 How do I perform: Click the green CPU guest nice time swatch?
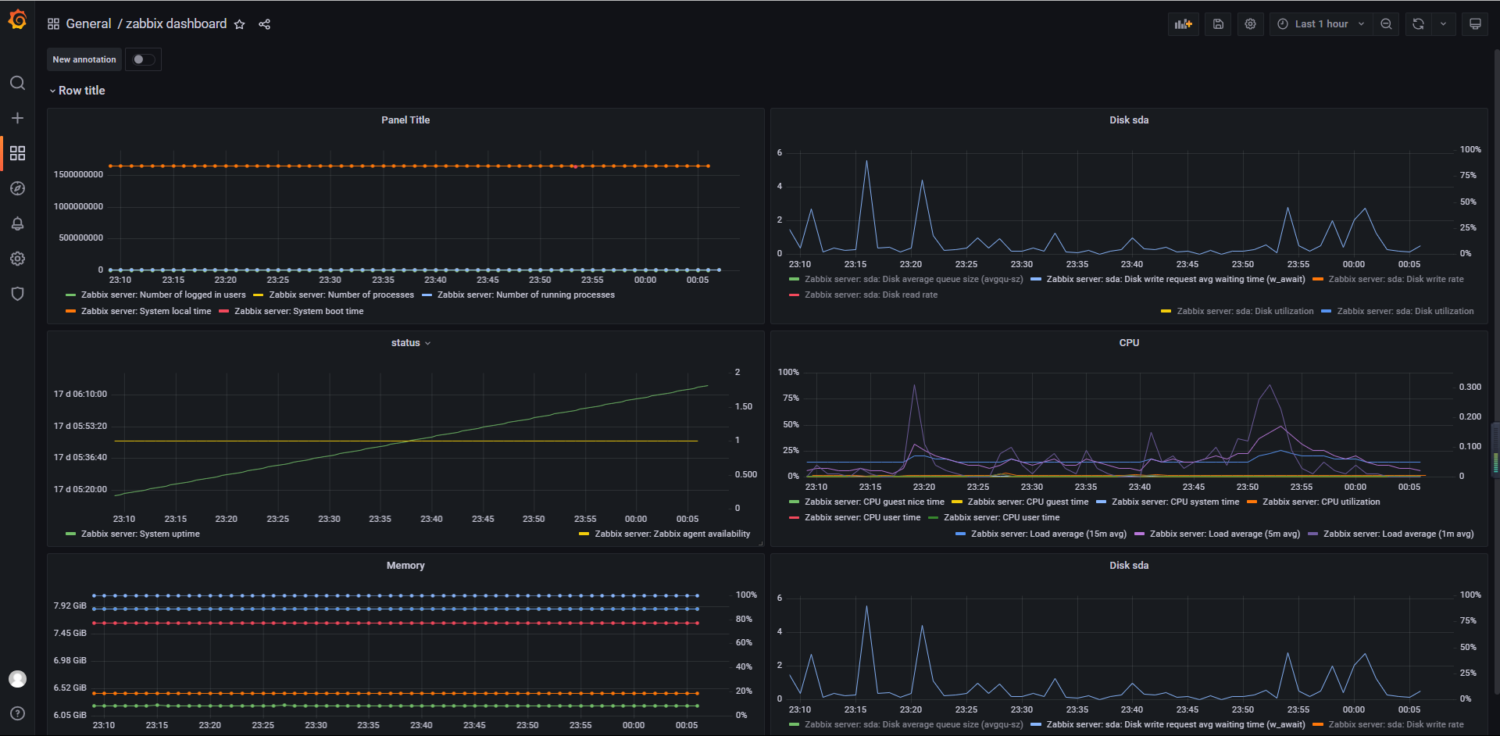coord(794,502)
